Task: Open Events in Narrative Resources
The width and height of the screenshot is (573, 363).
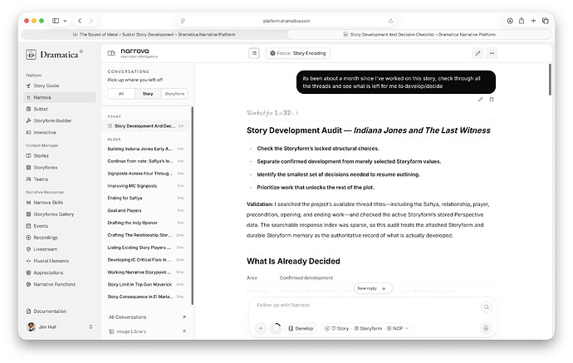Action: 41,226
